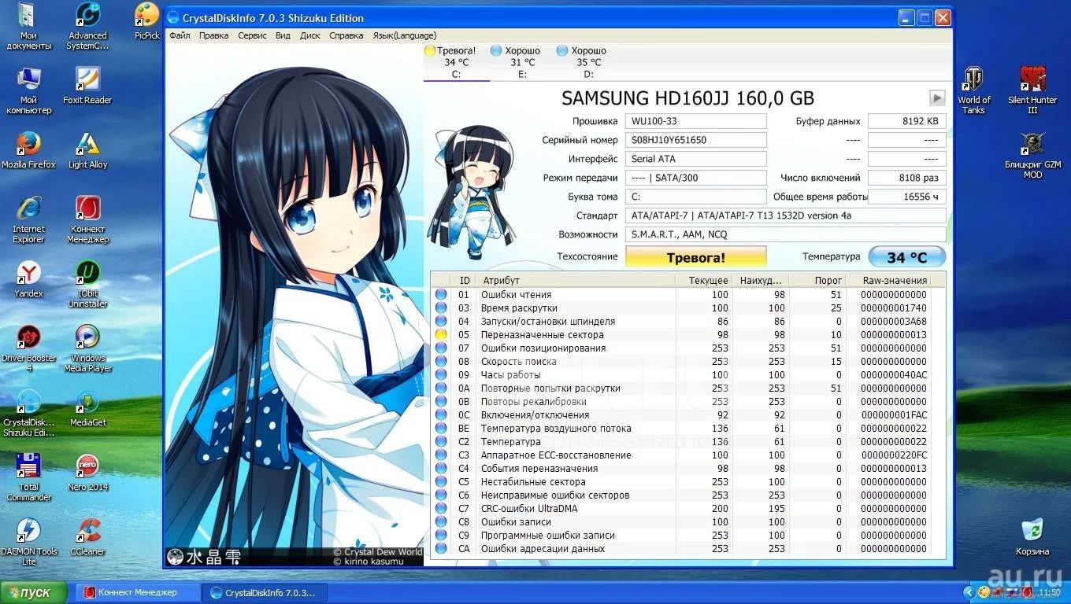Click the Блицкриг GZM MOD desktop icon

[1032, 156]
